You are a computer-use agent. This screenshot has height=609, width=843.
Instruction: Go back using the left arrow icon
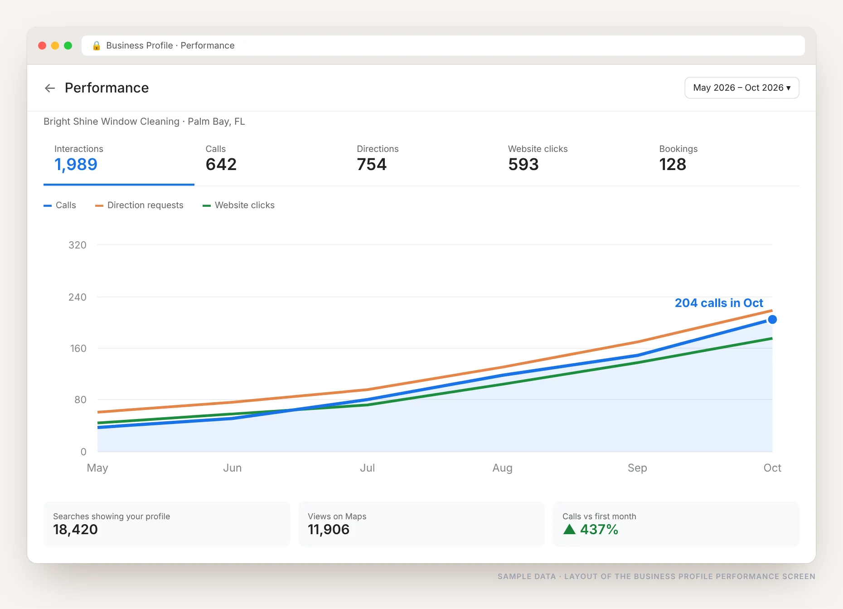coord(50,88)
